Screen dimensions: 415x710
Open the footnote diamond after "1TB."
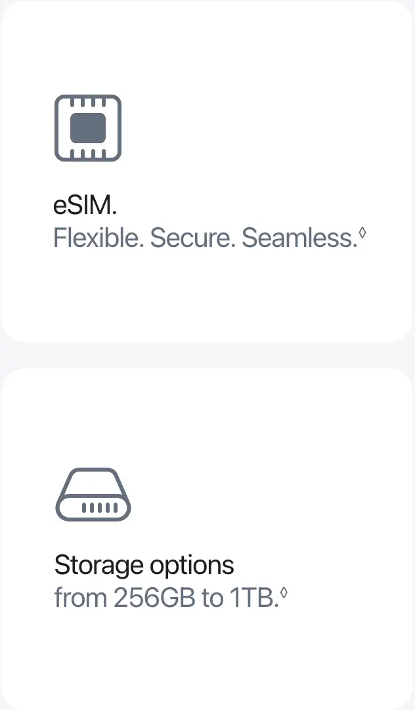click(x=284, y=592)
